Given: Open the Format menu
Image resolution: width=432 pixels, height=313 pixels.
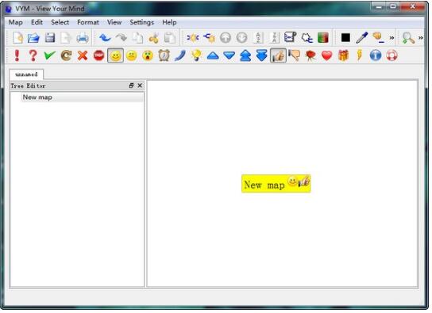Looking at the screenshot, I should 88,22.
